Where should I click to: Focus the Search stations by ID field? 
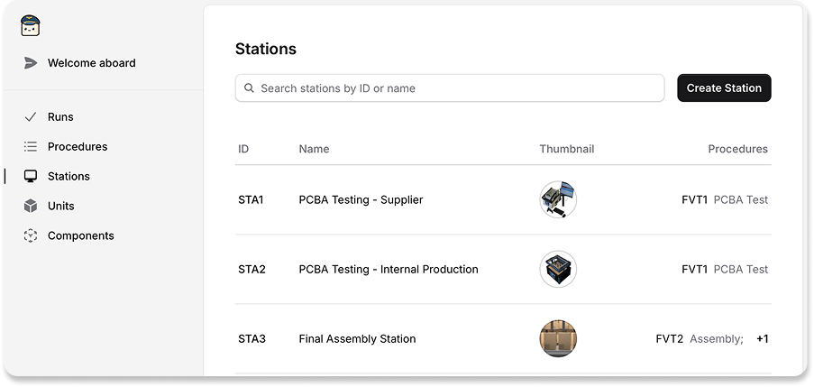pyautogui.click(x=450, y=88)
